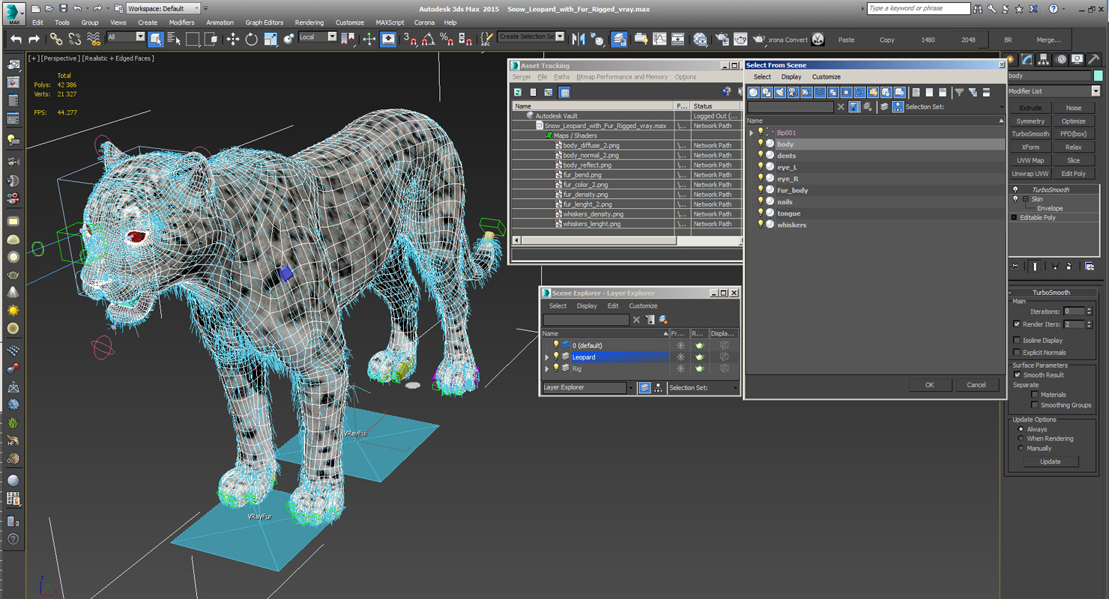Viewport: 1109px width, 599px height.
Task: Open the Hierarchy command panel tab
Action: 1044,60
